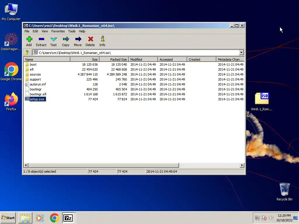Sort by Accessed column header
The image size is (299, 224).
click(172, 60)
